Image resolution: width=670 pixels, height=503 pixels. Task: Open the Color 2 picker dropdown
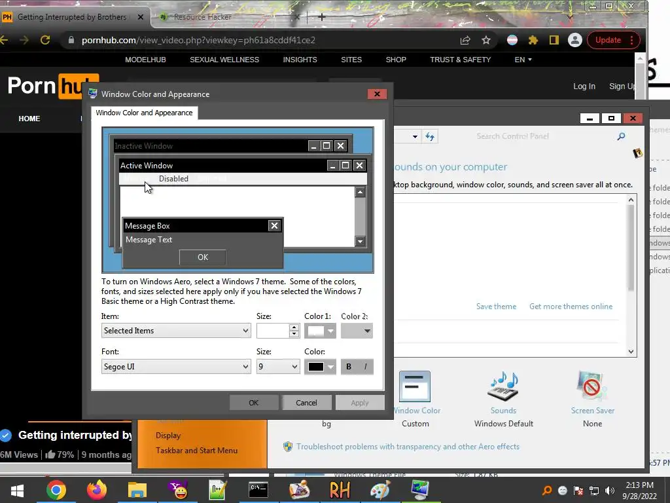(x=357, y=331)
